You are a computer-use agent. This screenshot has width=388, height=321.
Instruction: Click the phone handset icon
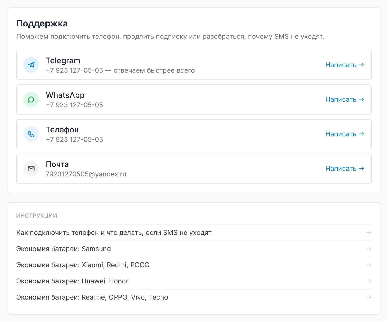click(31, 134)
